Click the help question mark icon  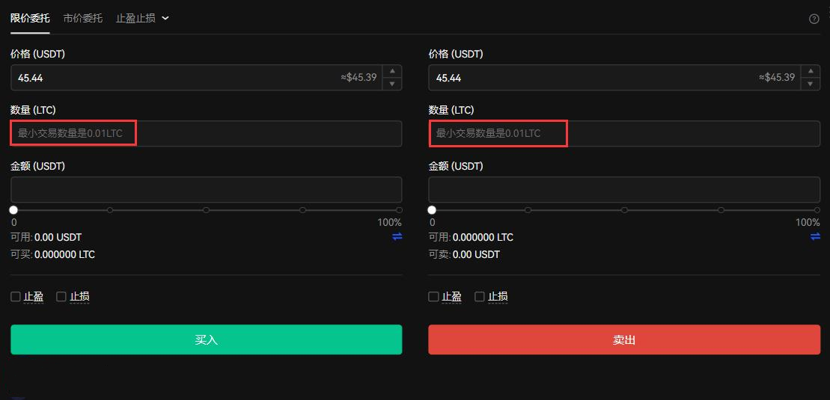click(x=814, y=19)
